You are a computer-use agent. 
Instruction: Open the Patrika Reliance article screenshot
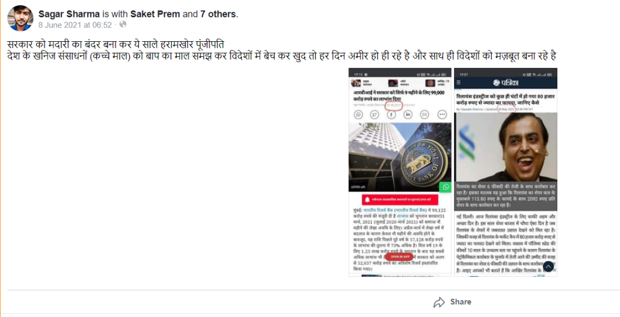click(506, 172)
